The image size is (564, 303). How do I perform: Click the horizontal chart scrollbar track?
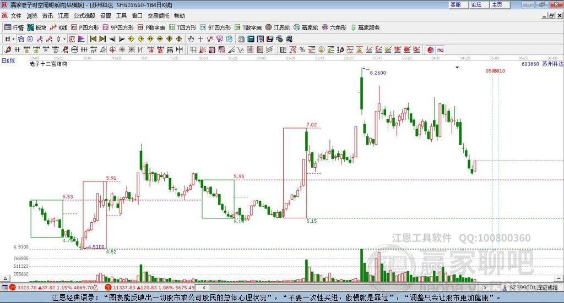pos(344,288)
